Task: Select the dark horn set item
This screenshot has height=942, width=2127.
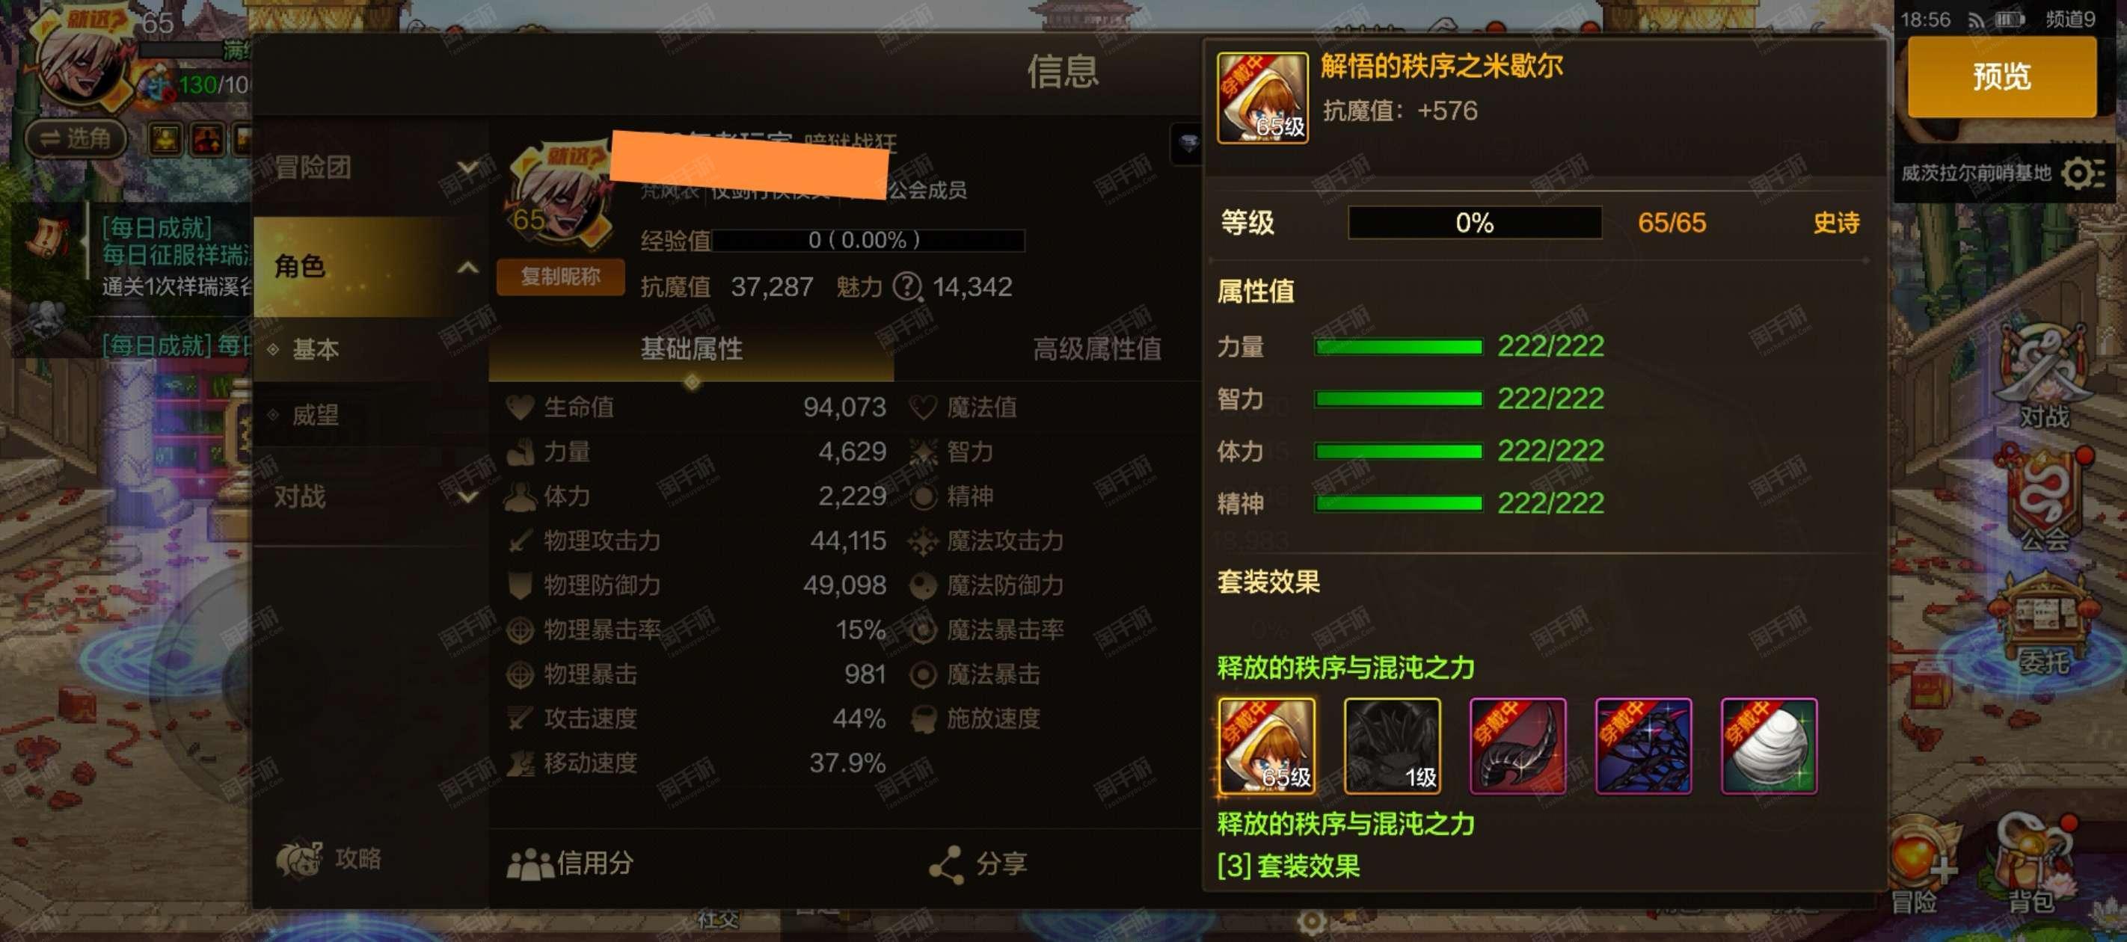Action: click(x=1517, y=745)
